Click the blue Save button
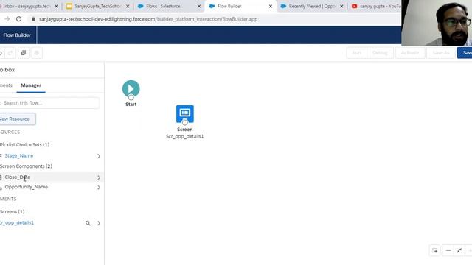The image size is (472, 265). (465, 53)
